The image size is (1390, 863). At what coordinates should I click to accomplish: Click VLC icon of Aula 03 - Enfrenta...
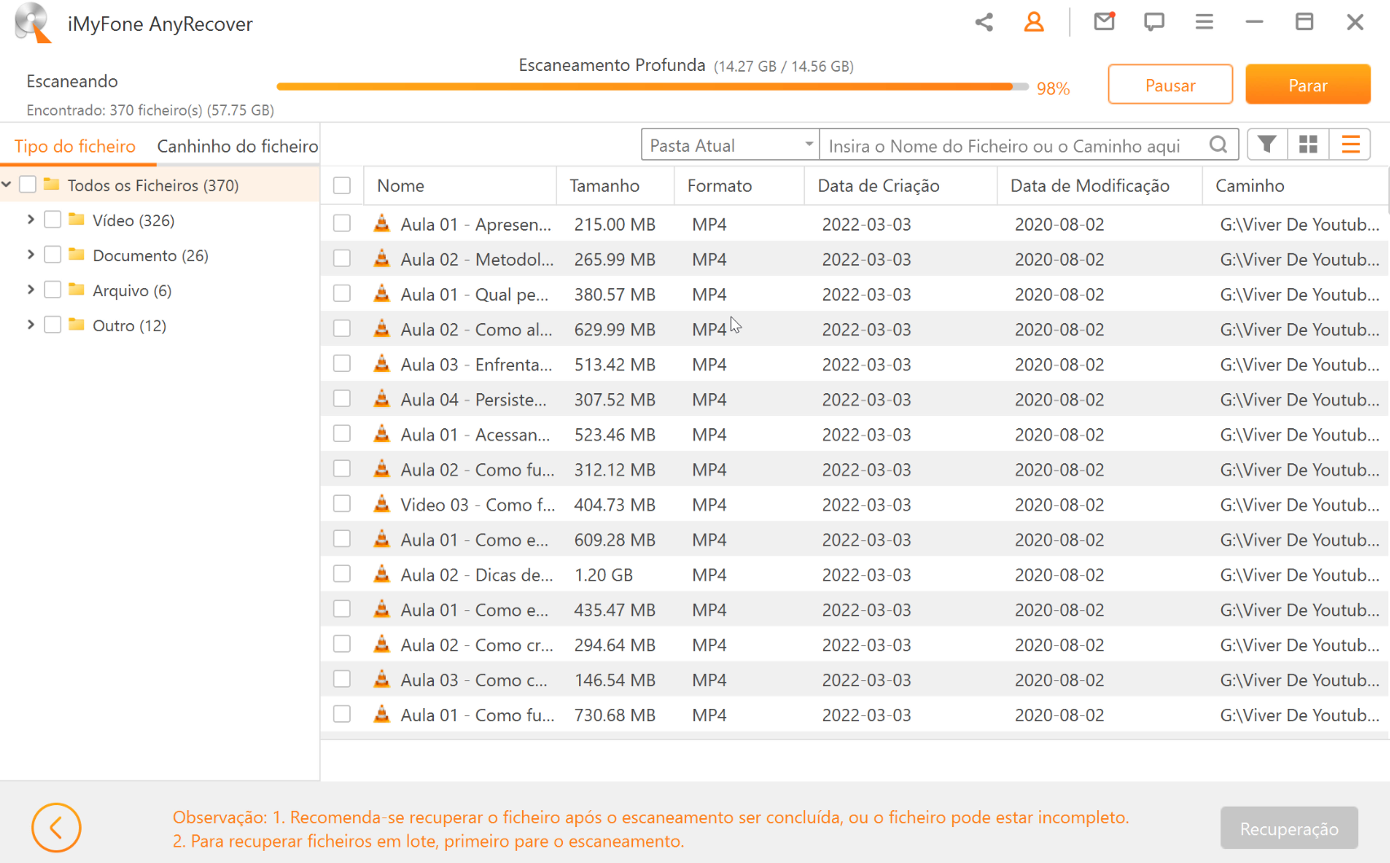[x=382, y=364]
